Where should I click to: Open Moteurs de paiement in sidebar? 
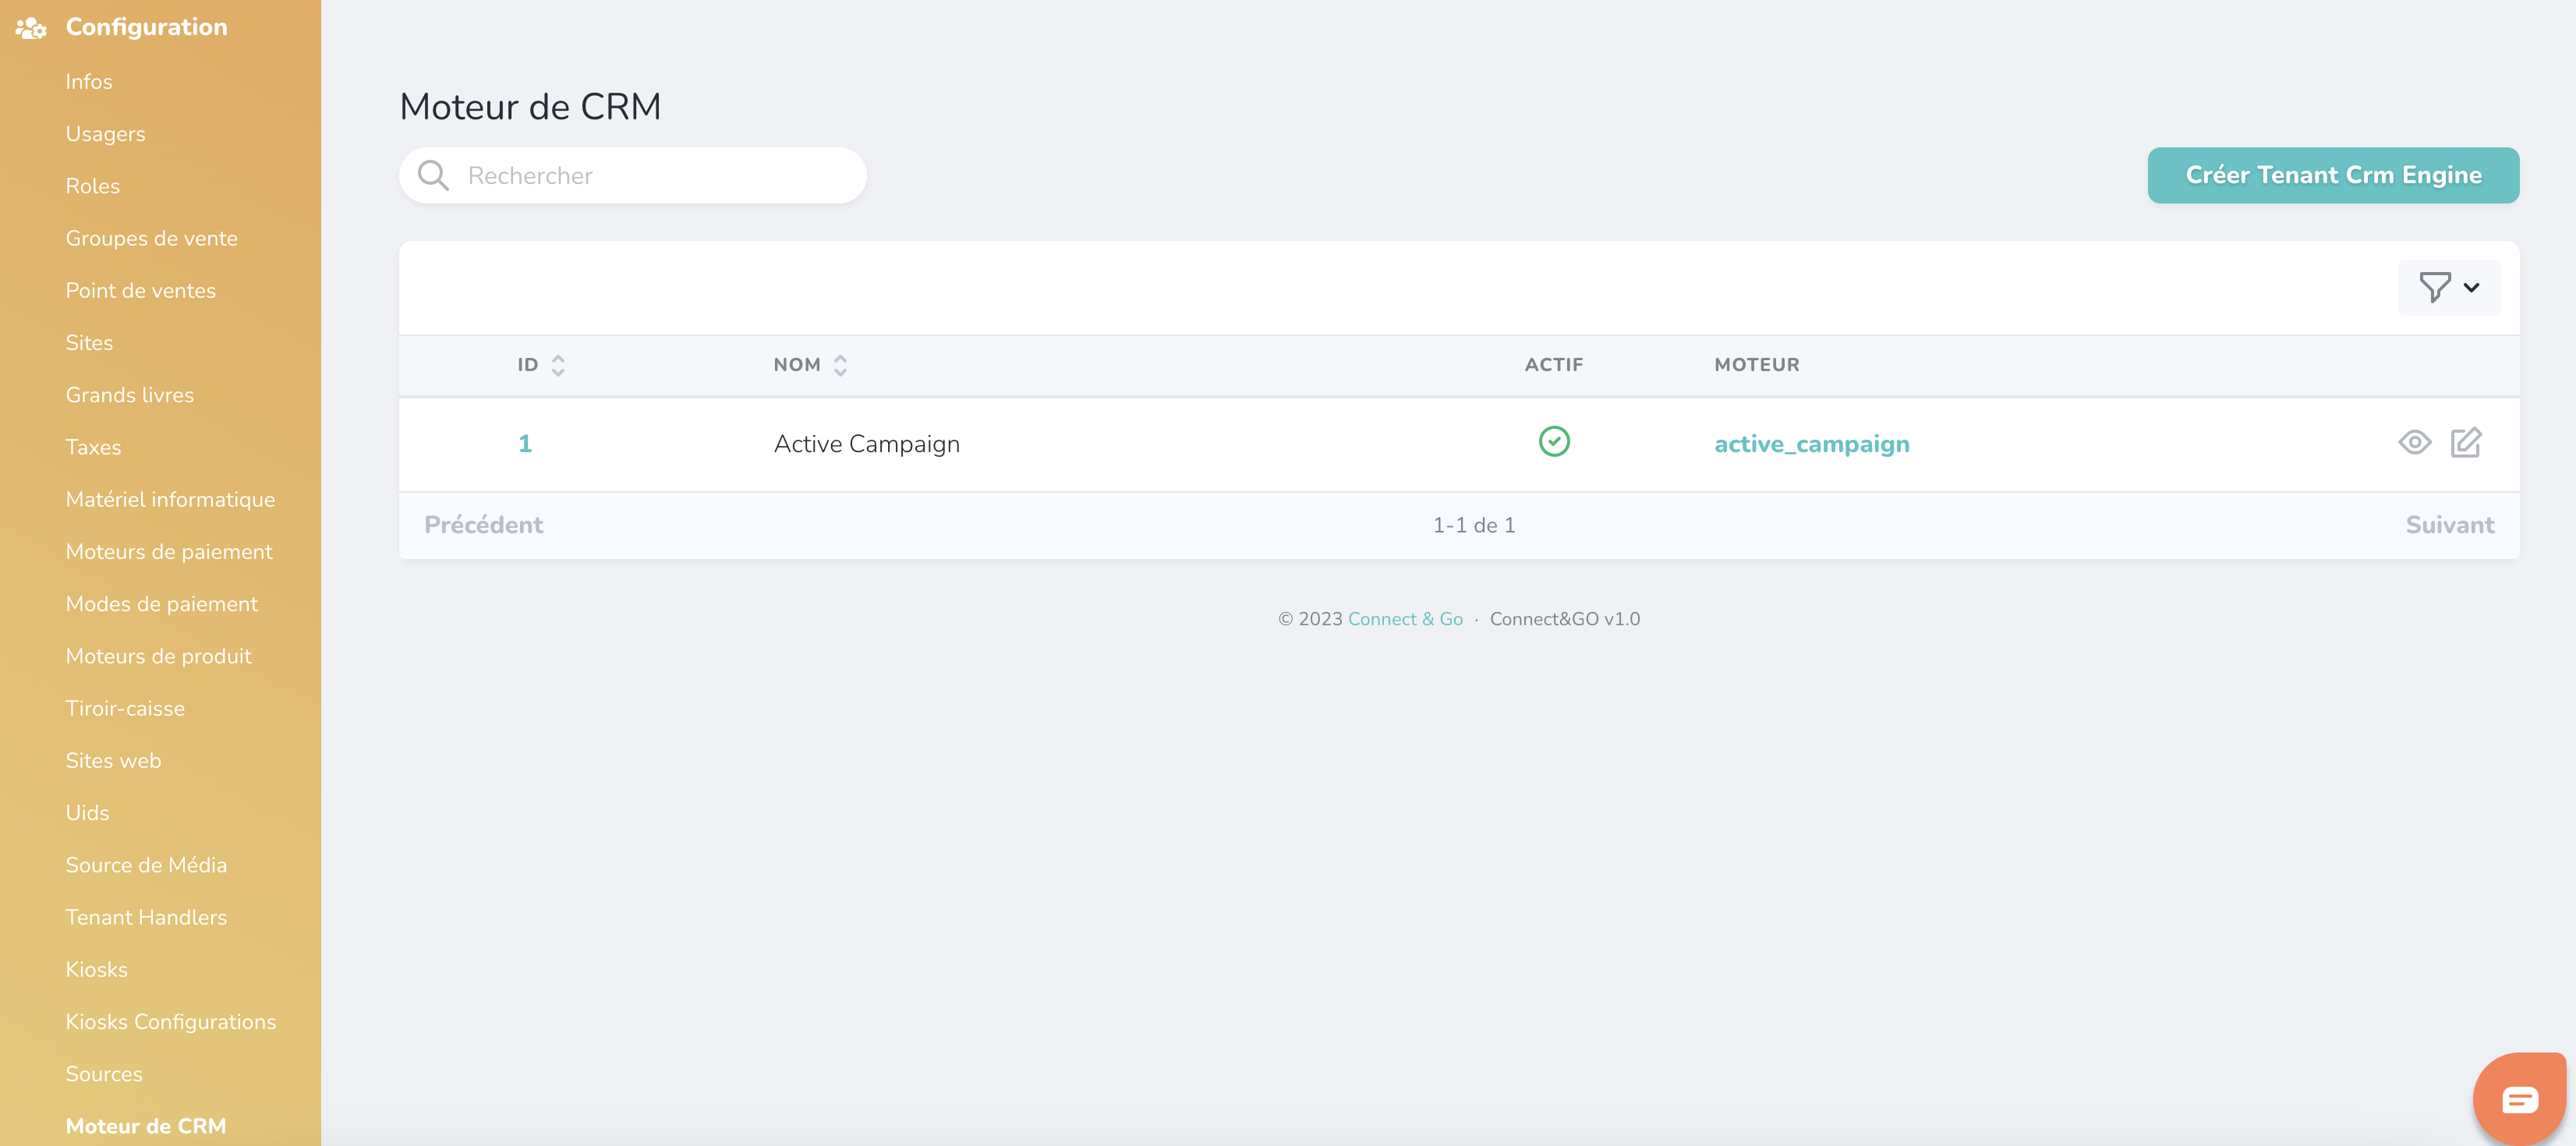point(168,551)
